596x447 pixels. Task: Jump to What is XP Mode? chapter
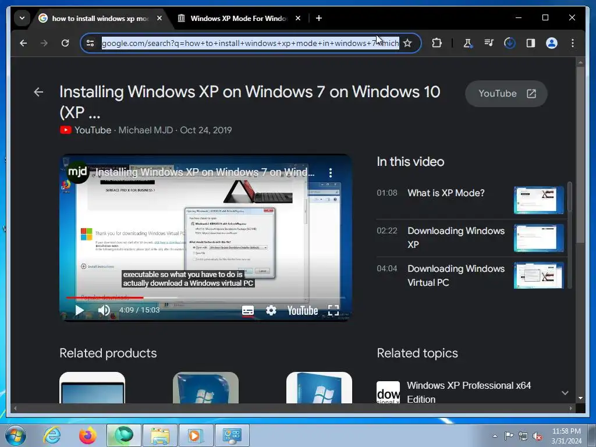click(x=446, y=193)
